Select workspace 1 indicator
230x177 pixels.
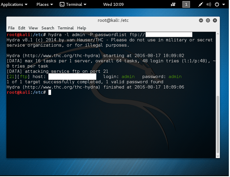pyautogui.click(x=186, y=4)
